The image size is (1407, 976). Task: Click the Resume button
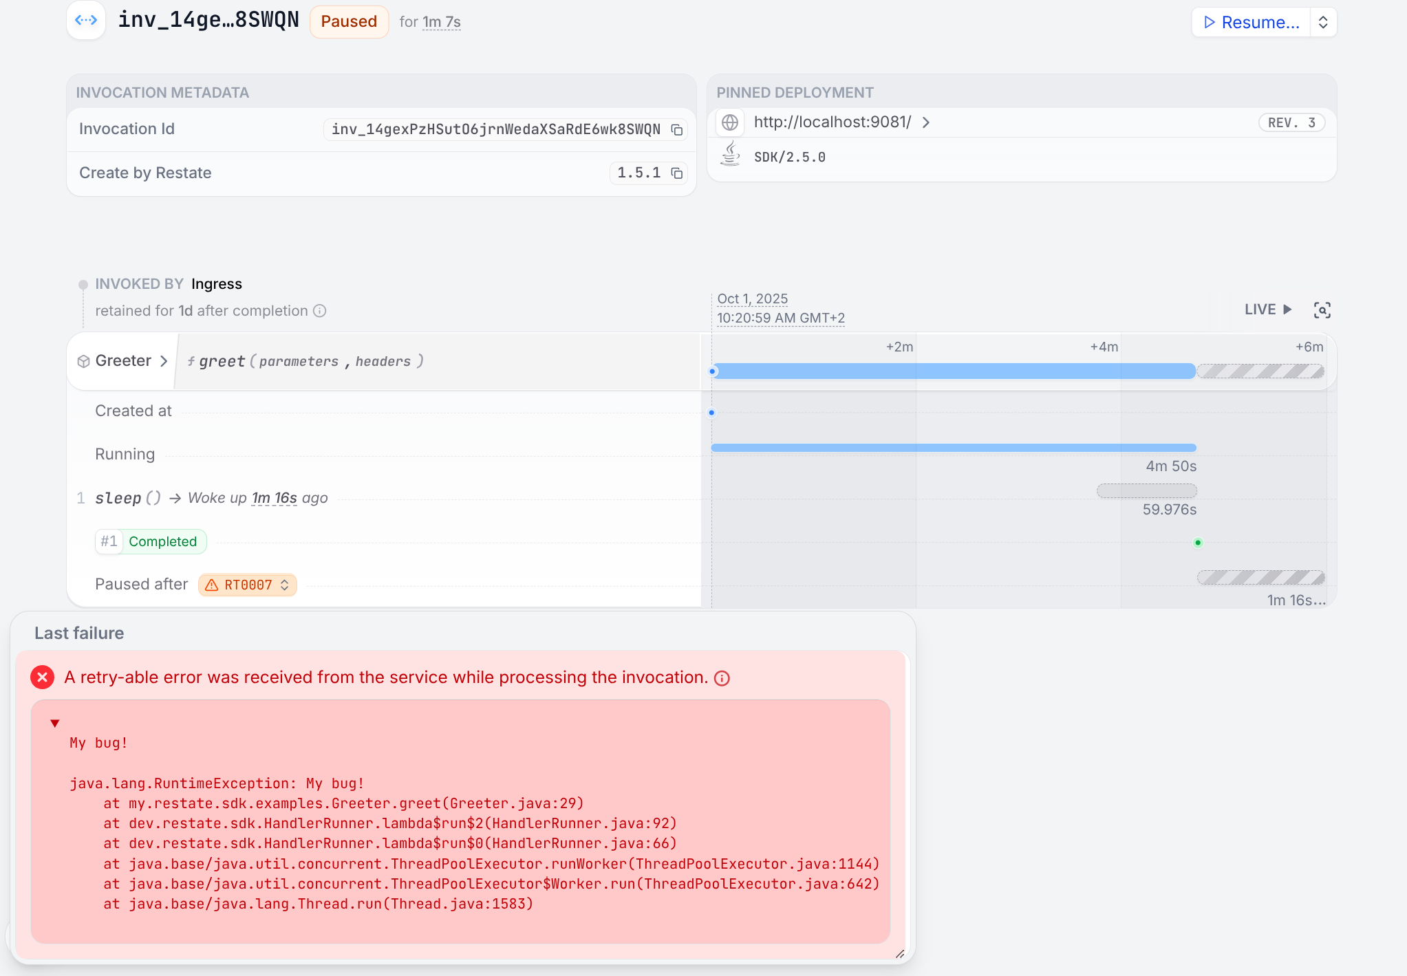coord(1252,23)
